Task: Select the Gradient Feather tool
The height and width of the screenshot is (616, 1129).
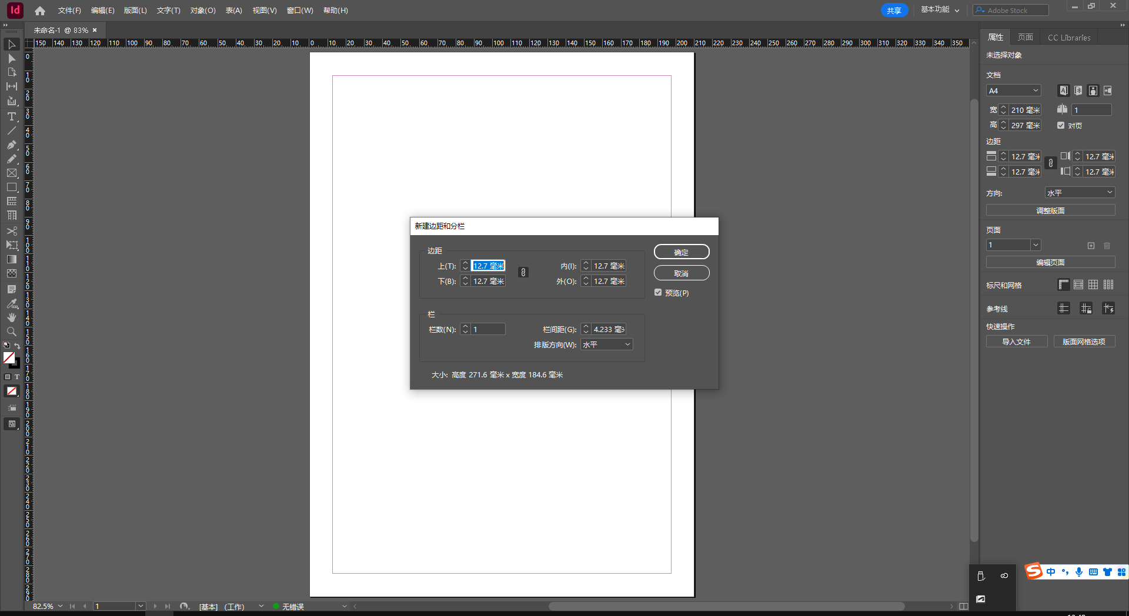Action: tap(11, 273)
